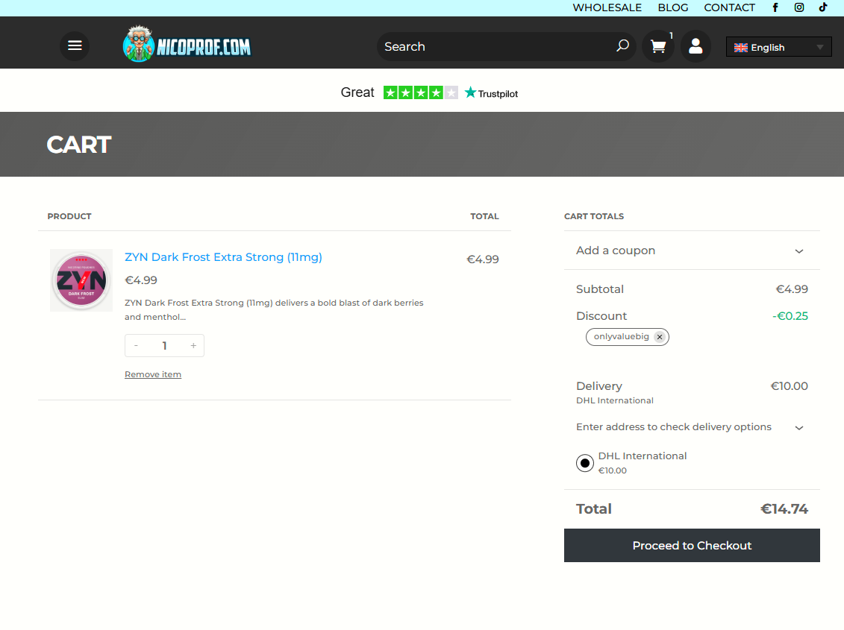
Task: Click the Remove item link
Action: pyautogui.click(x=153, y=374)
